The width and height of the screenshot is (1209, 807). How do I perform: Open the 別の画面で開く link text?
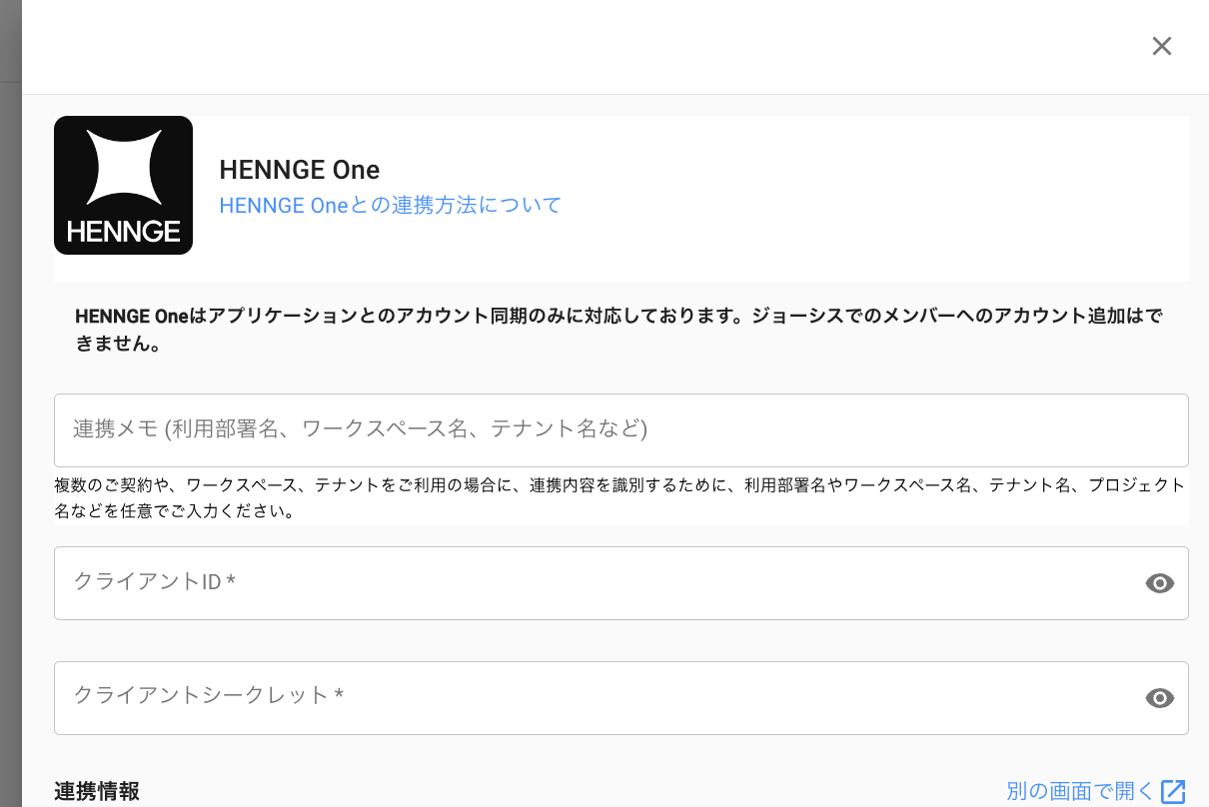1079,792
